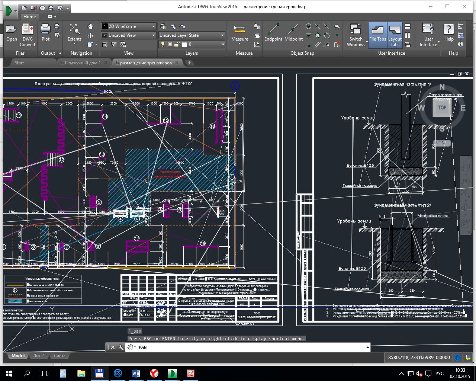Toggle Layout Tabs display
The width and height of the screenshot is (476, 381).
395,35
